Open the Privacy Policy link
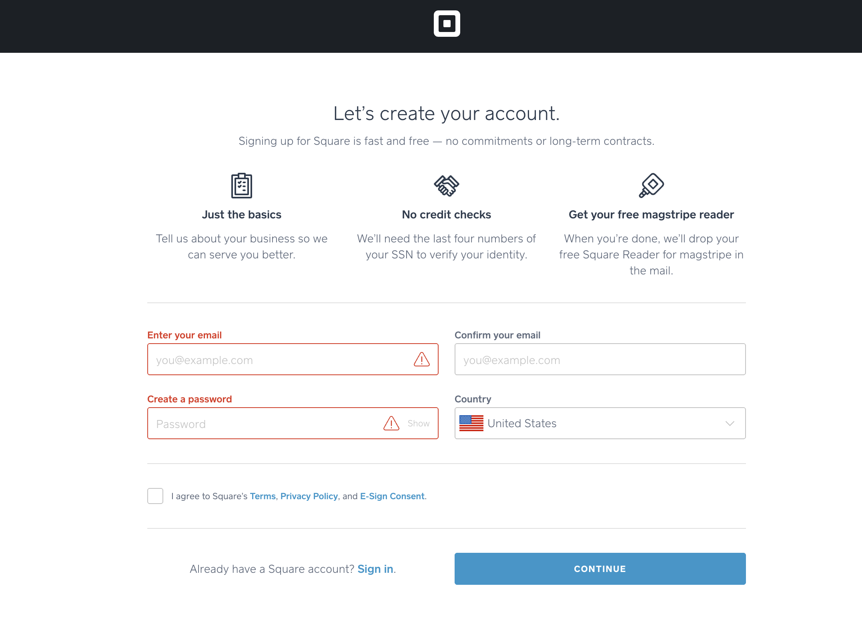Screen dimensions: 862x632 [x=309, y=496]
